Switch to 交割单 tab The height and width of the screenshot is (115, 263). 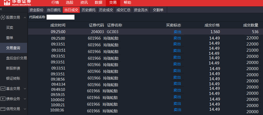click(158, 10)
